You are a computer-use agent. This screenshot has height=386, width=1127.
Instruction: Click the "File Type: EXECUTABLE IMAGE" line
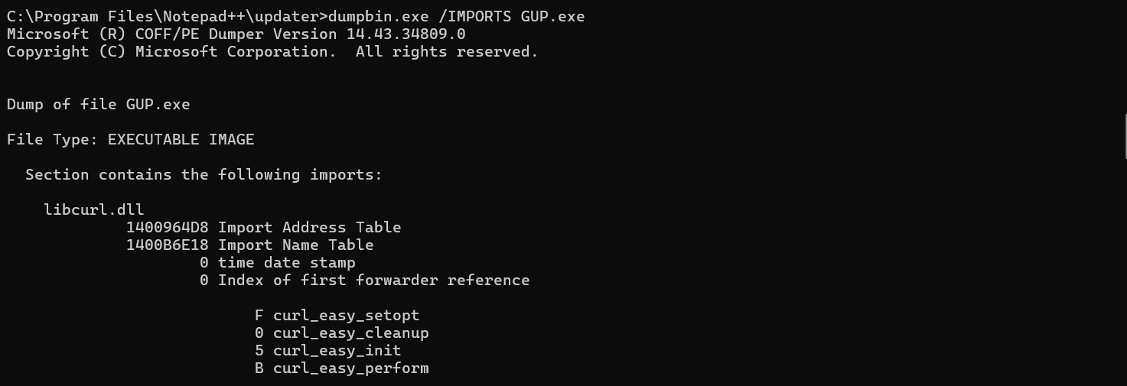click(130, 139)
